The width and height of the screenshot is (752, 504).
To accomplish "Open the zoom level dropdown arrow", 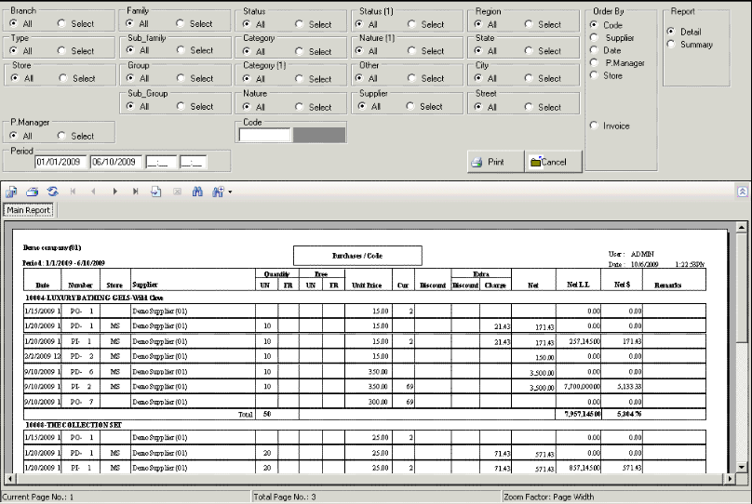I will coord(229,192).
